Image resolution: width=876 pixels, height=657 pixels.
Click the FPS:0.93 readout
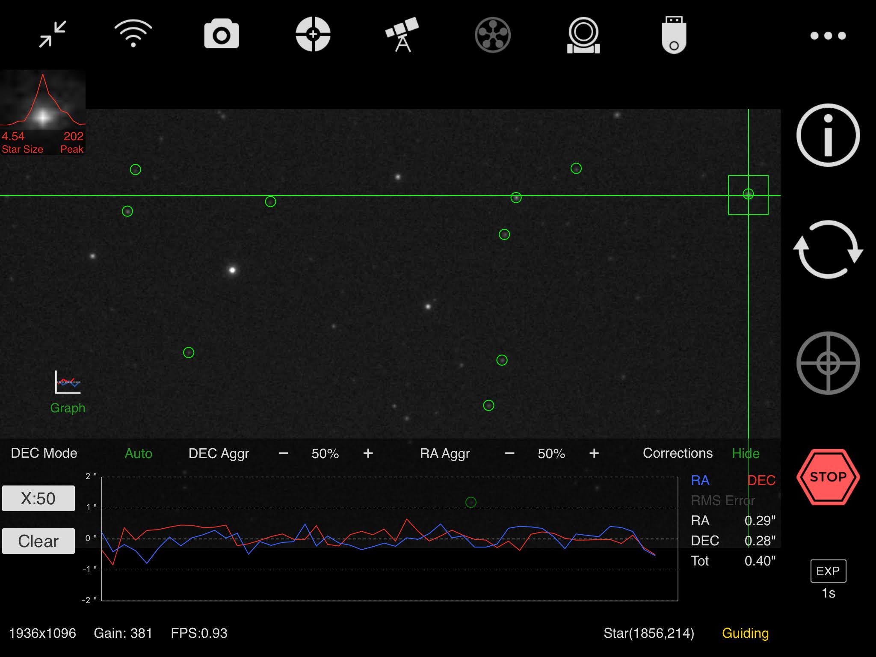(x=199, y=633)
